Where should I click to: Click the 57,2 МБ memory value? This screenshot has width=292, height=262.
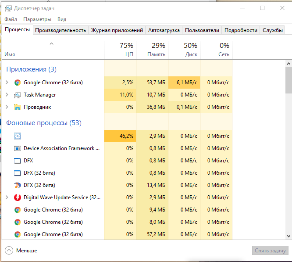click(x=156, y=234)
